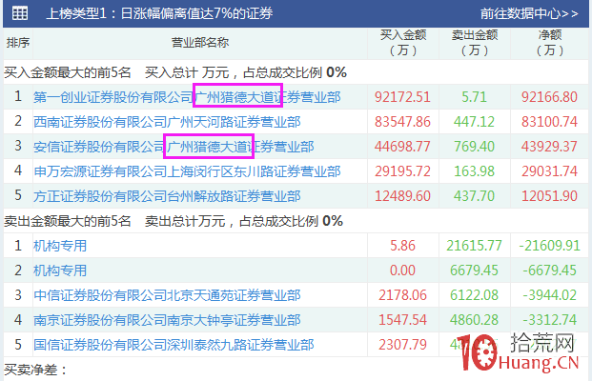Select buy amount 29195.72
The height and width of the screenshot is (381, 592).
402,171
